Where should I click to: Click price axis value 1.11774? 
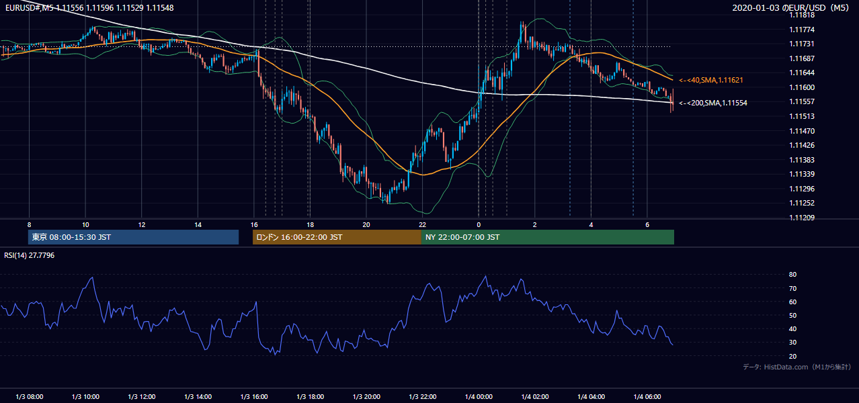(802, 30)
